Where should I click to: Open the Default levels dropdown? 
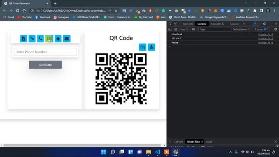click(x=241, y=29)
